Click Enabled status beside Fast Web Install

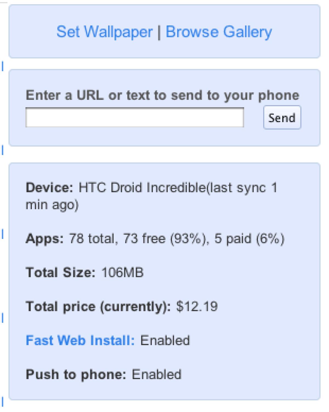pyautogui.click(x=165, y=340)
